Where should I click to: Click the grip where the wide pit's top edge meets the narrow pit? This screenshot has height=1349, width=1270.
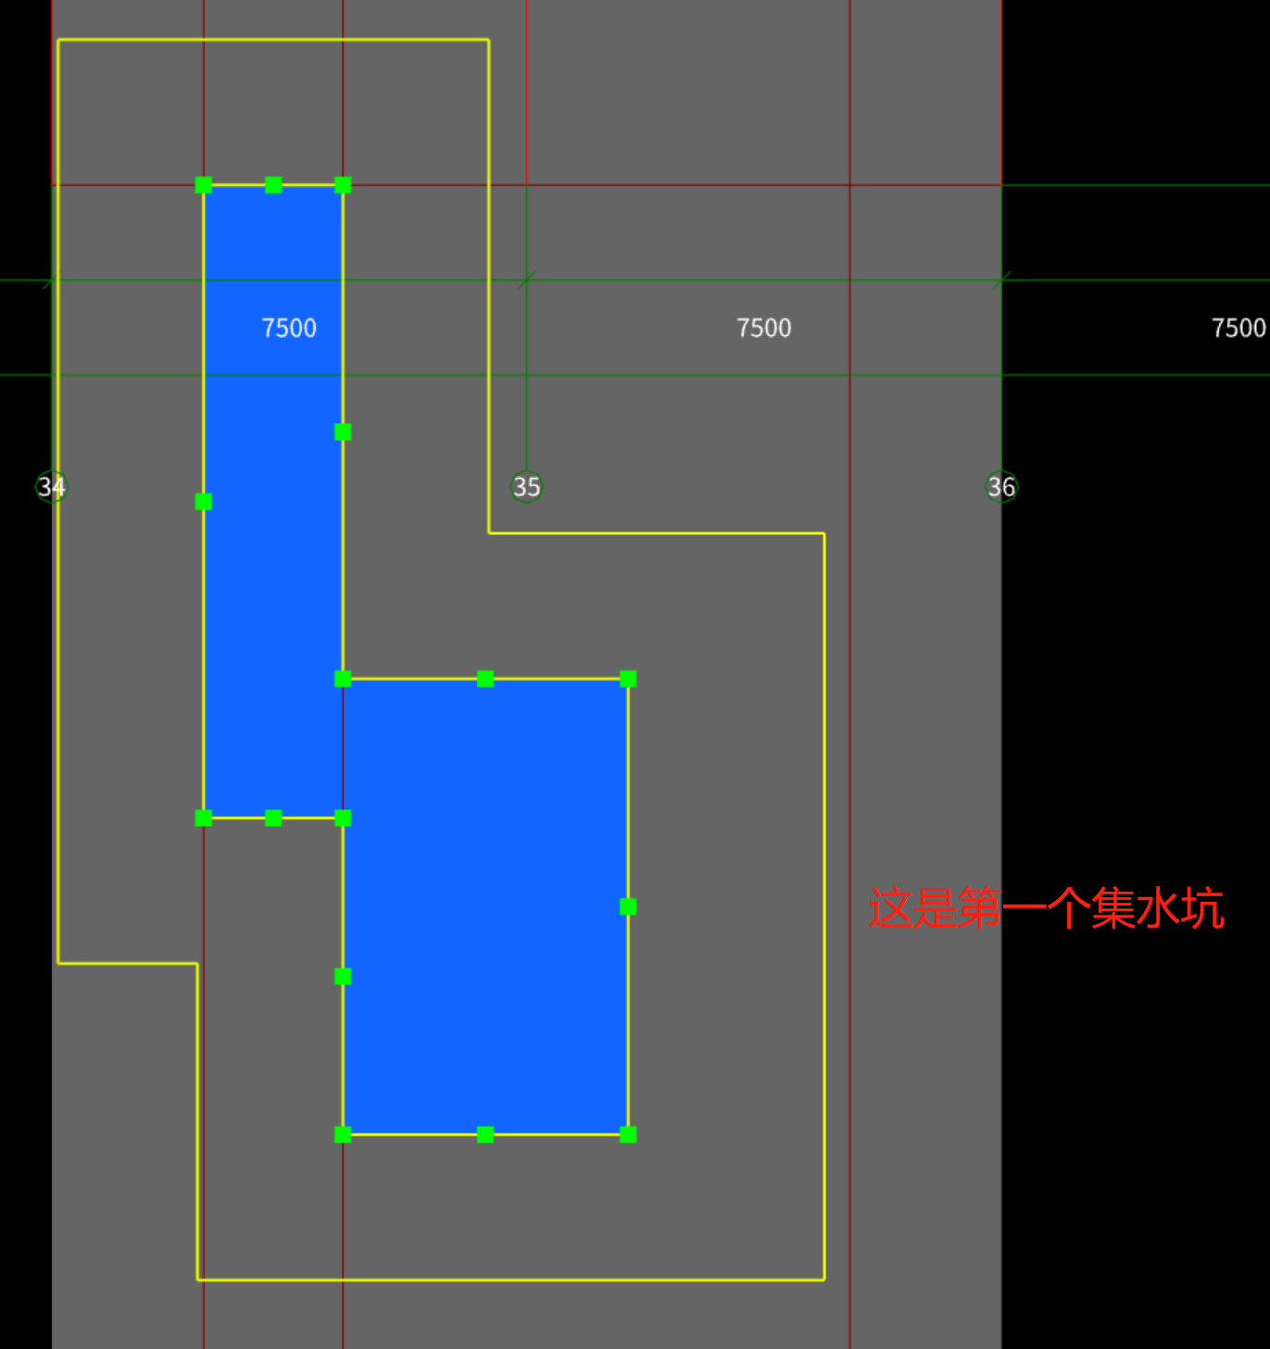343,679
